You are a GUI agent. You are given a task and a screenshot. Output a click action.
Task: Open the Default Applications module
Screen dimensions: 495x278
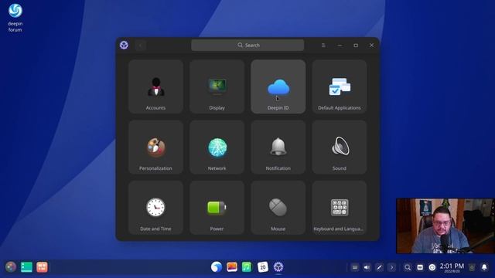[x=340, y=86]
